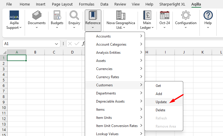Image resolution: width=223 pixels, height=136 pixels.
Task: Open the Page Layout ribbon tab
Action: [62, 4]
